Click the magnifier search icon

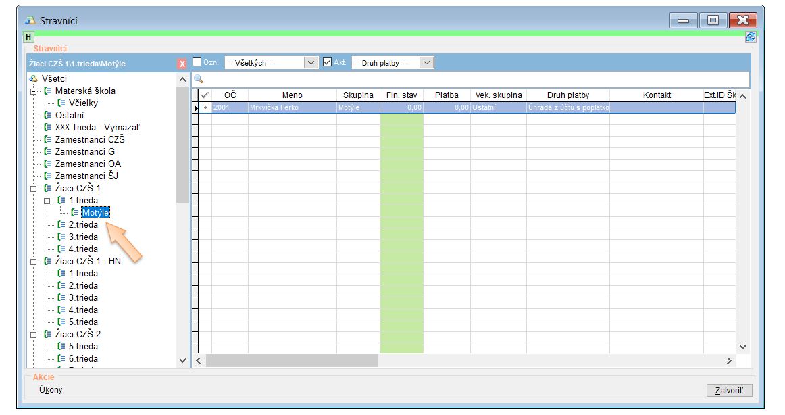(199, 80)
